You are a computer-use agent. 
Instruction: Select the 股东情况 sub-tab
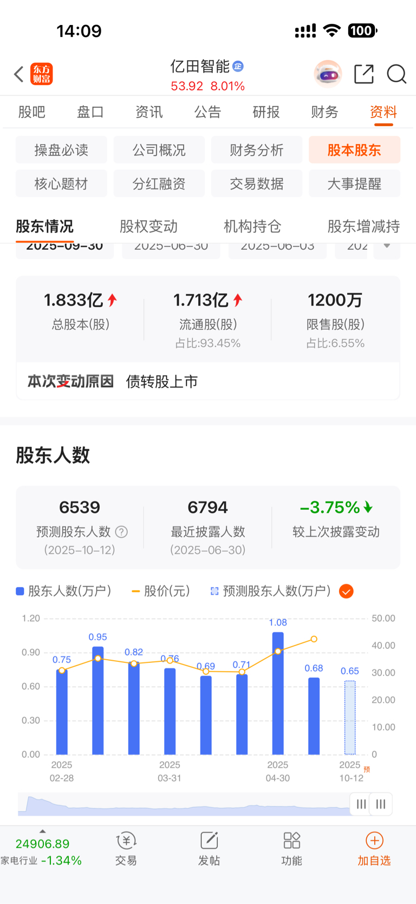[44, 226]
